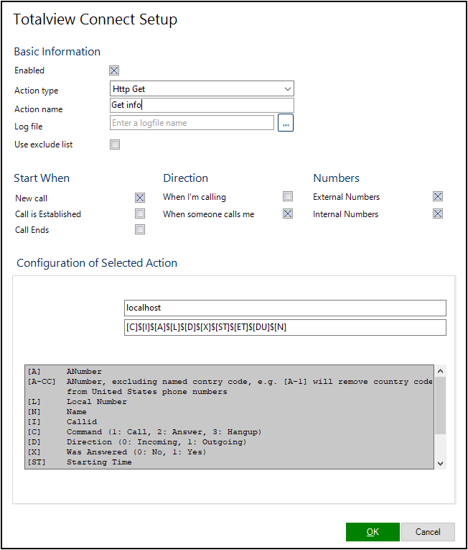
Task: Browse for a log file with the ellipsis button
Action: (x=286, y=123)
